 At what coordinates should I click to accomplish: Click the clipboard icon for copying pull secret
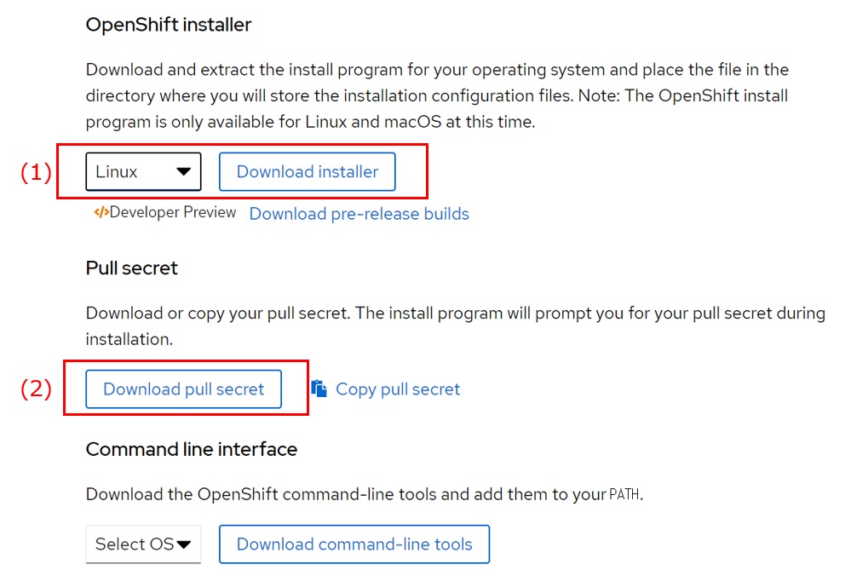pos(319,389)
